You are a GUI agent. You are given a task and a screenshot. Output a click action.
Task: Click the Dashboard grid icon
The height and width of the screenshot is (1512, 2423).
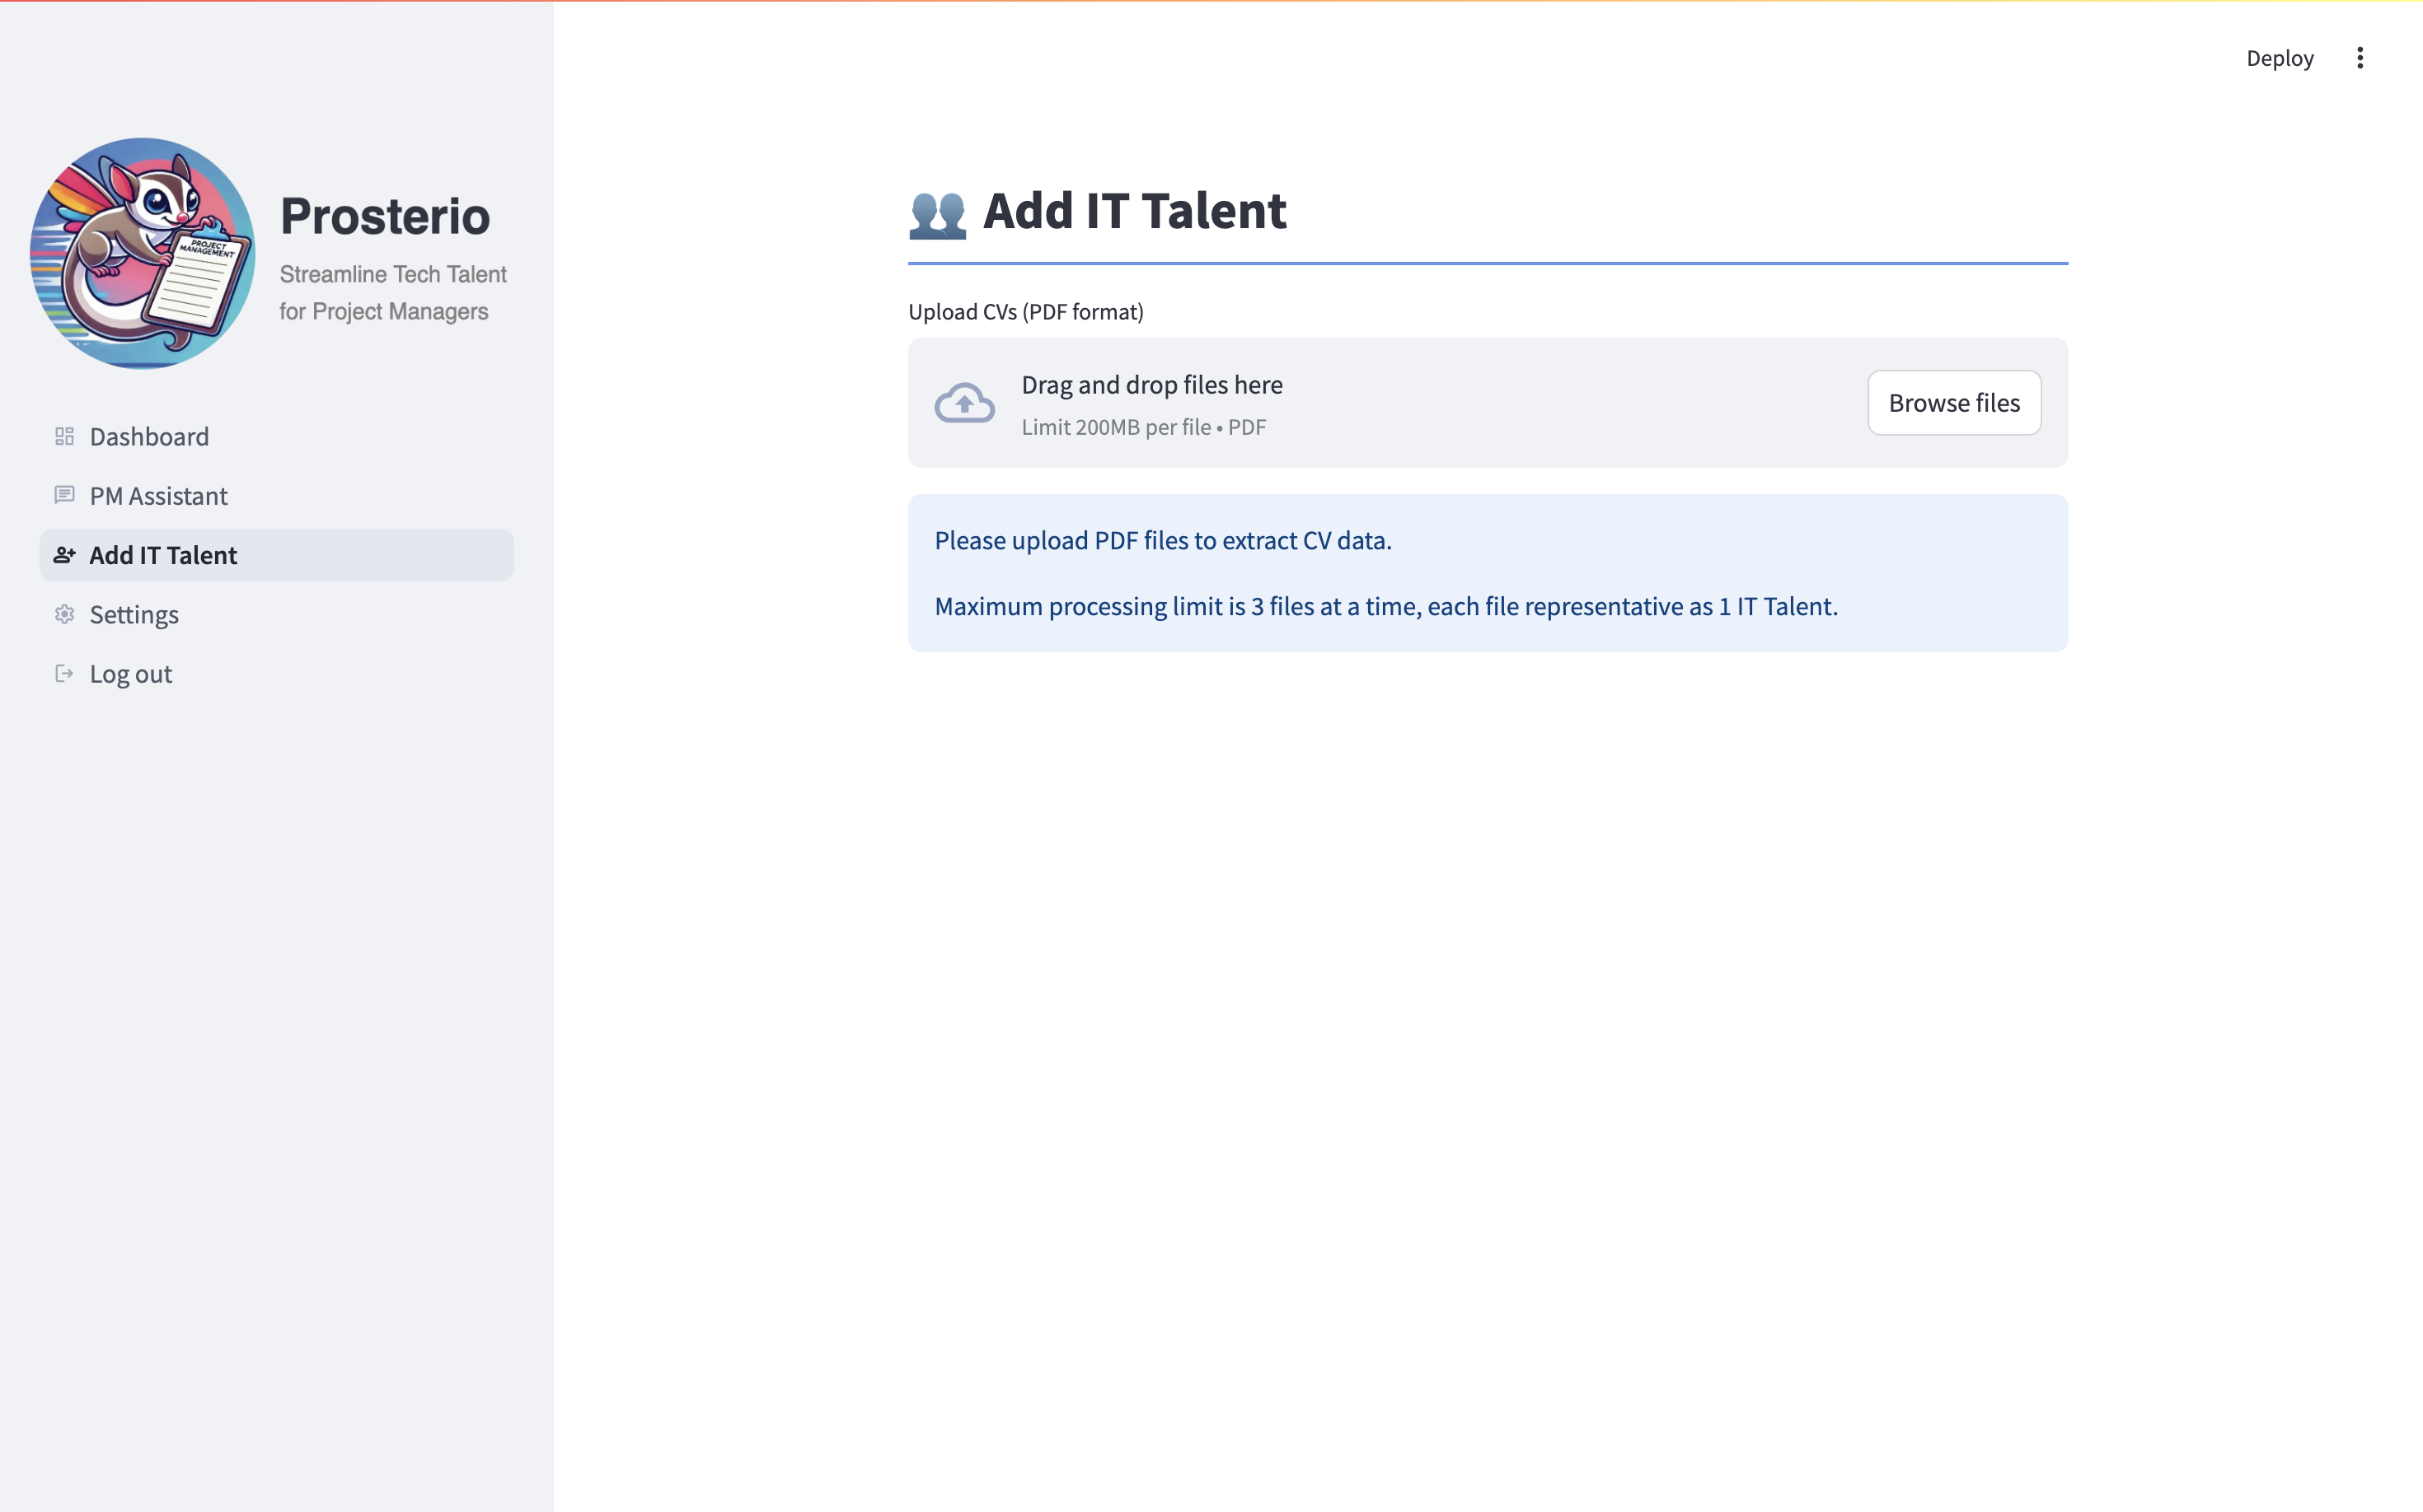tap(64, 436)
